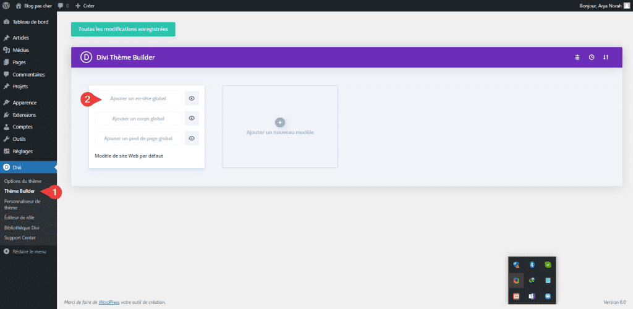
Task: Click the blue Zoom camera tray icon
Action: point(548,296)
